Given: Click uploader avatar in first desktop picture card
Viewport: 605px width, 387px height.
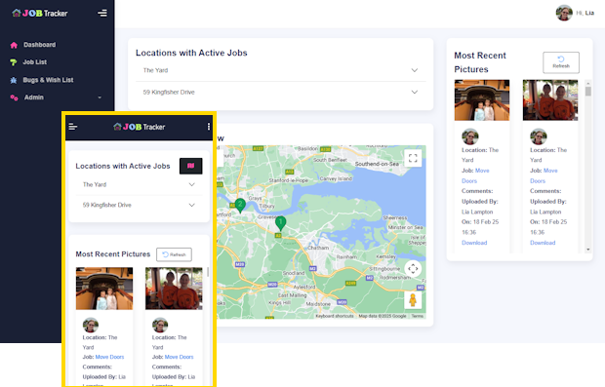Looking at the screenshot, I should pos(470,136).
